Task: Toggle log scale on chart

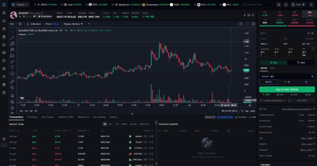Action: pyautogui.click(x=247, y=111)
